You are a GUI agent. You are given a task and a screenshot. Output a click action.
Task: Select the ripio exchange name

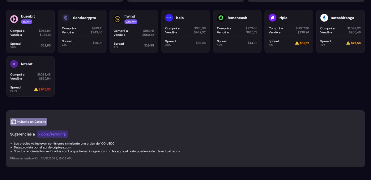point(284,18)
